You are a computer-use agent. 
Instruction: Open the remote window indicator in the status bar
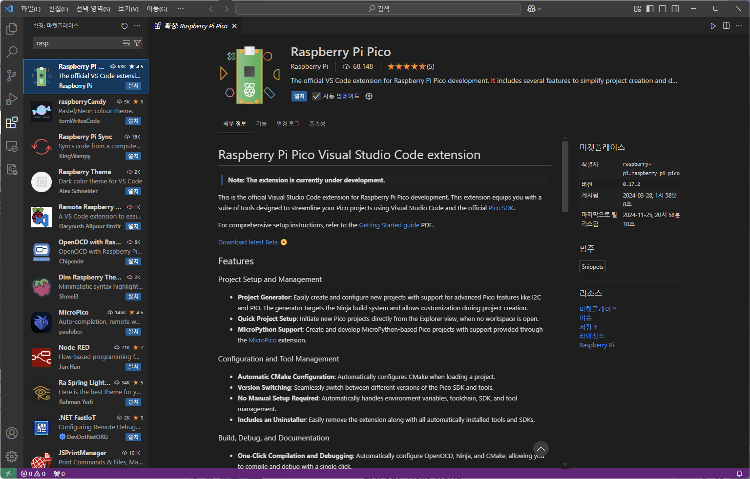(x=8, y=474)
